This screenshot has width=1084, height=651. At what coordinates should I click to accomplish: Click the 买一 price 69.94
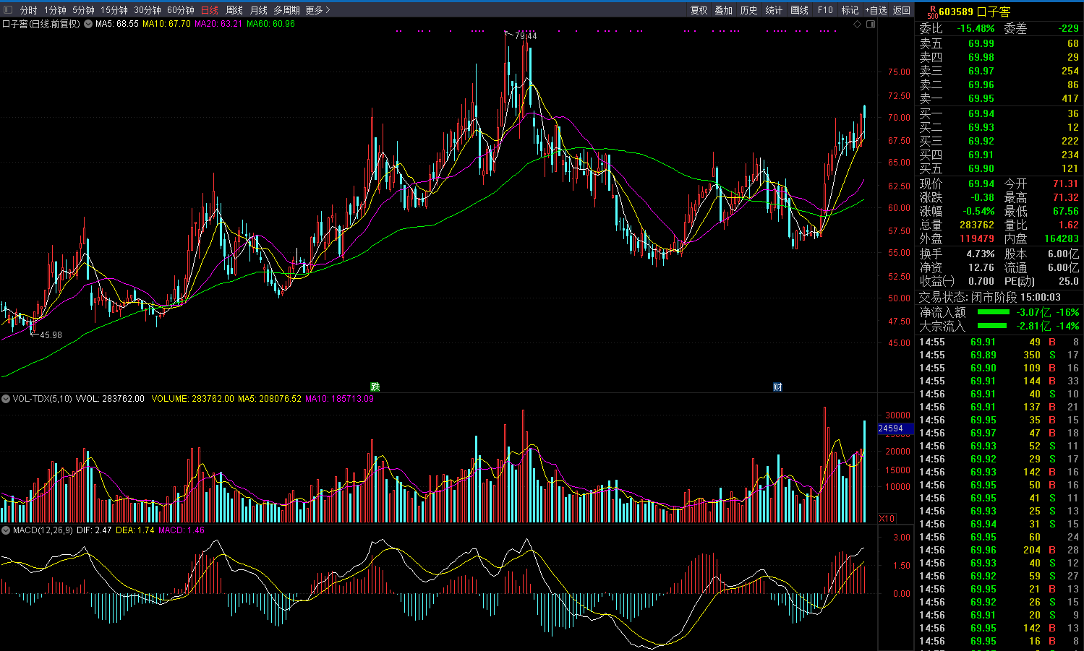[x=981, y=113]
